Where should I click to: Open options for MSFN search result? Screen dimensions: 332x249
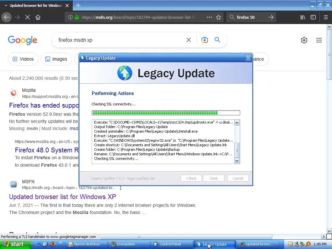[121, 188]
